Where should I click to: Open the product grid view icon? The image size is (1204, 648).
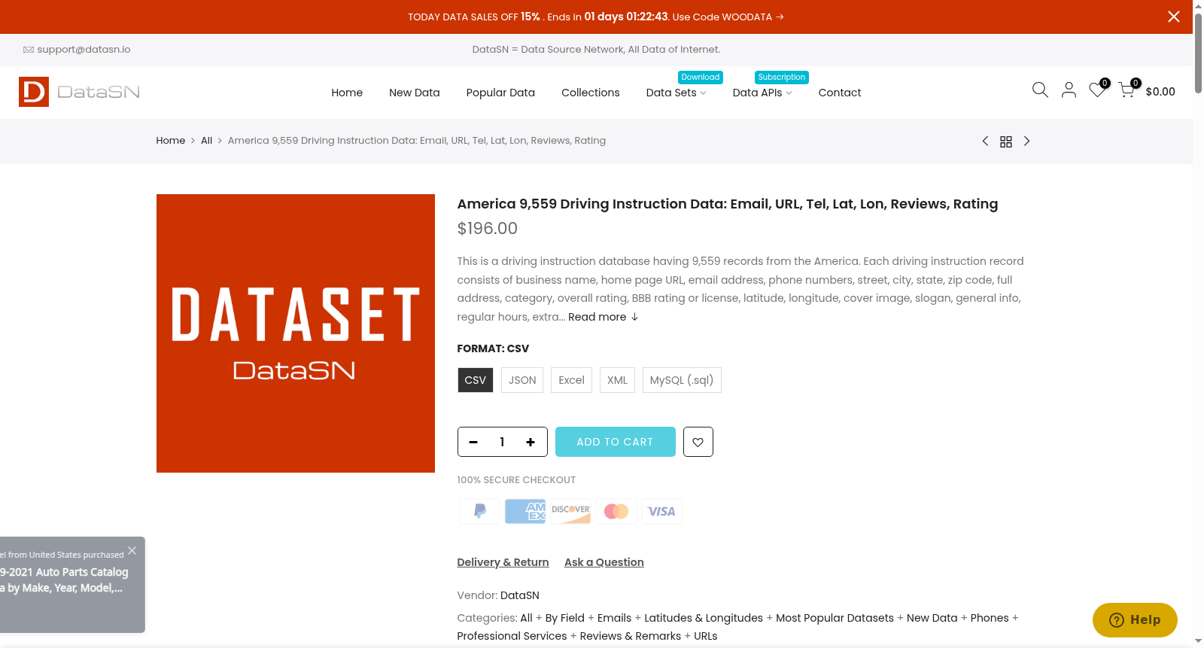click(x=1006, y=141)
